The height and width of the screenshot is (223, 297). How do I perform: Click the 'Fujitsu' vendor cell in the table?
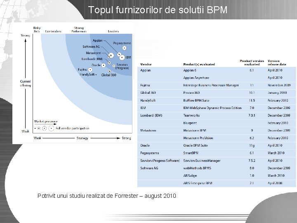tap(145, 85)
